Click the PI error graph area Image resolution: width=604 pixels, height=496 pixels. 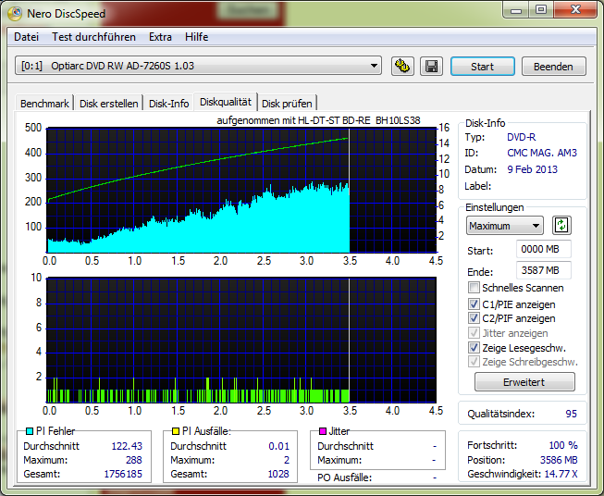pyautogui.click(x=241, y=191)
